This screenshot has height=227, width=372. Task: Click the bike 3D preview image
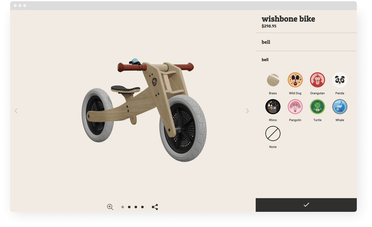click(144, 110)
